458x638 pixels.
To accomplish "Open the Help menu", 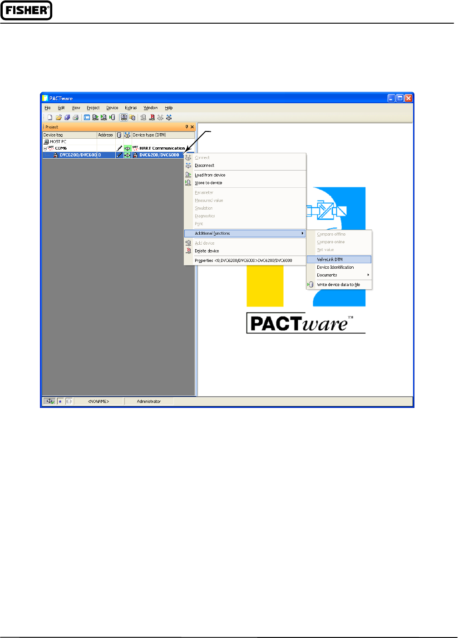I will 169,108.
